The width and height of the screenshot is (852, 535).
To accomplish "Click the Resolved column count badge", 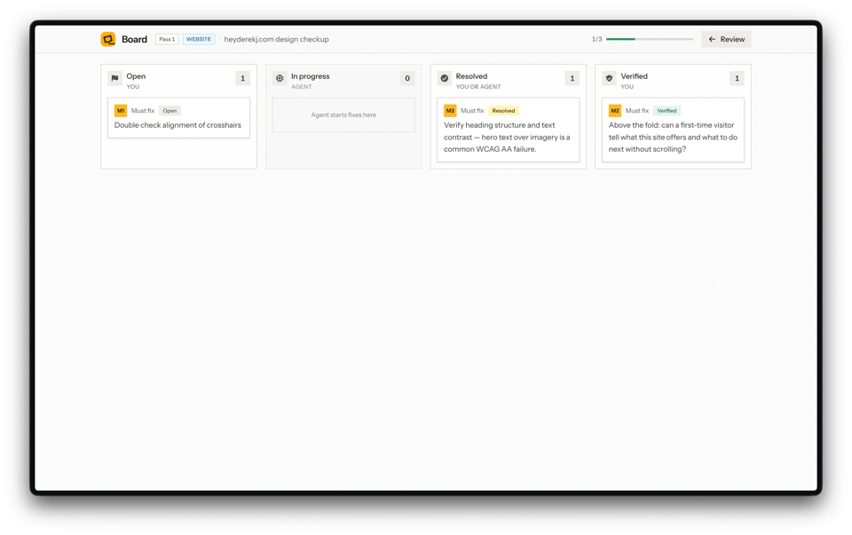I will 572,78.
